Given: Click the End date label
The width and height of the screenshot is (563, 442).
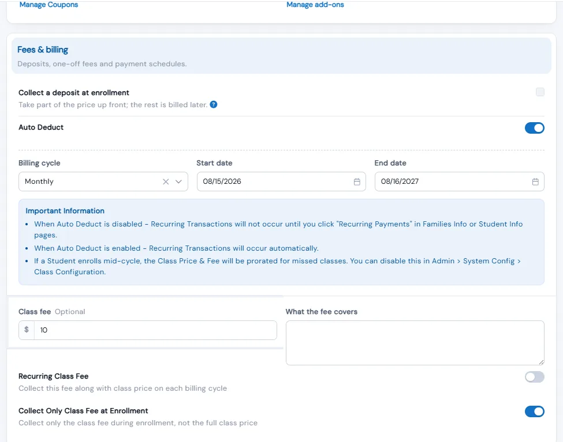Looking at the screenshot, I should [390, 163].
